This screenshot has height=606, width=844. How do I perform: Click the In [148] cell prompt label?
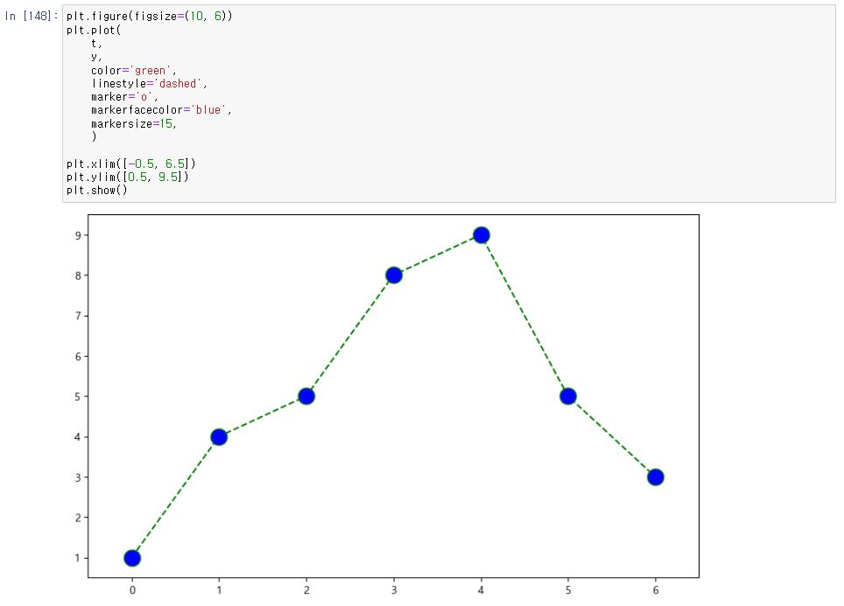(x=31, y=16)
